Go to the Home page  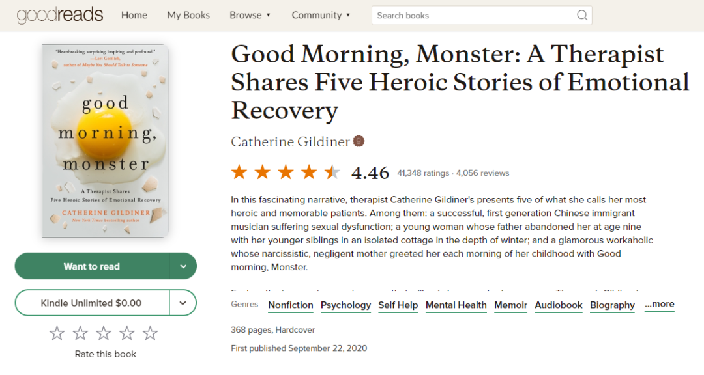(x=134, y=15)
